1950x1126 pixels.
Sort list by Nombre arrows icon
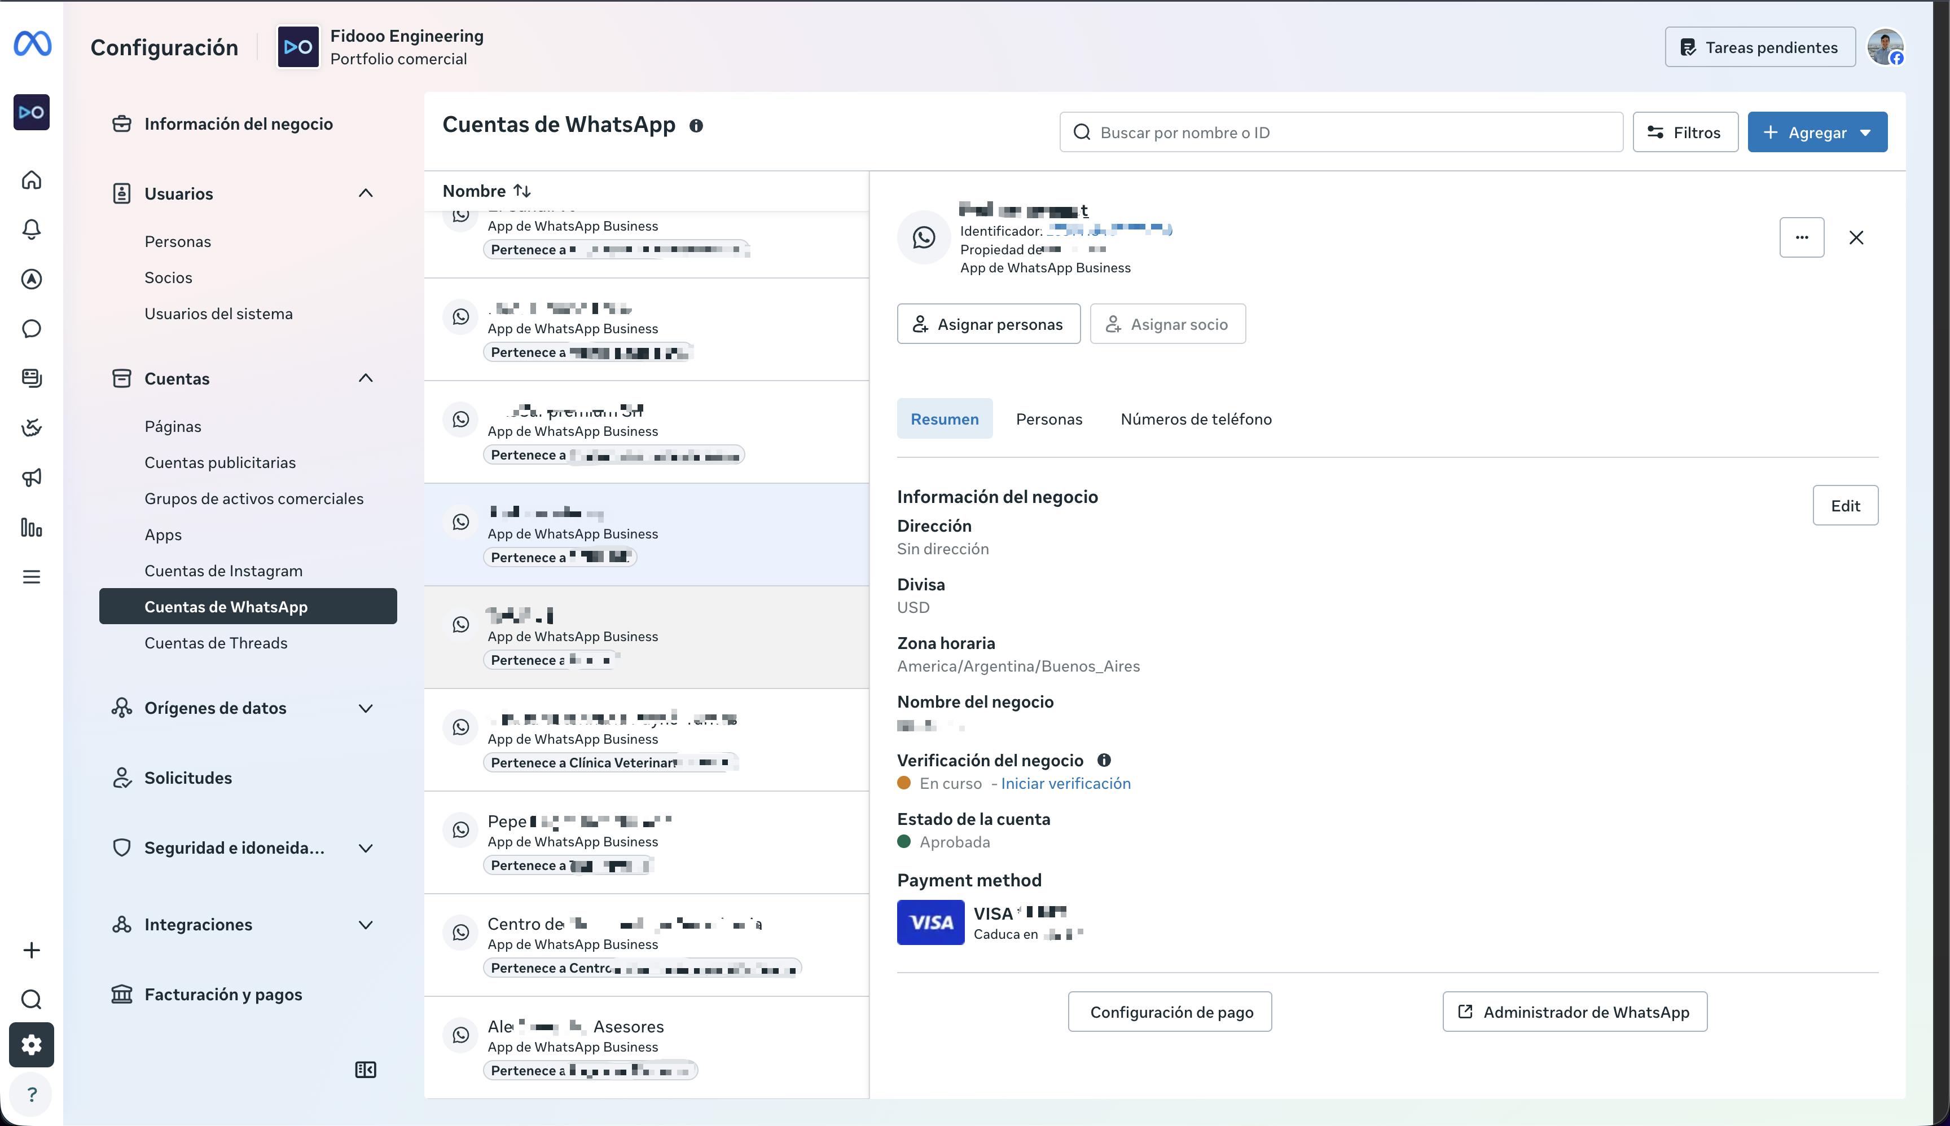pyautogui.click(x=522, y=190)
